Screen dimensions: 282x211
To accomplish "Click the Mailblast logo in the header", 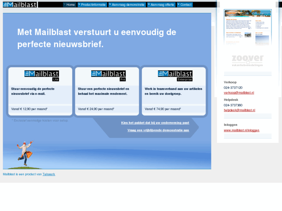I will (x=20, y=5).
